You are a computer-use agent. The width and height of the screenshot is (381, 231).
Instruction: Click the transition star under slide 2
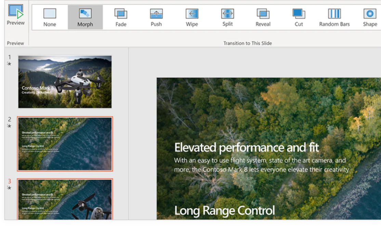pos(9,126)
